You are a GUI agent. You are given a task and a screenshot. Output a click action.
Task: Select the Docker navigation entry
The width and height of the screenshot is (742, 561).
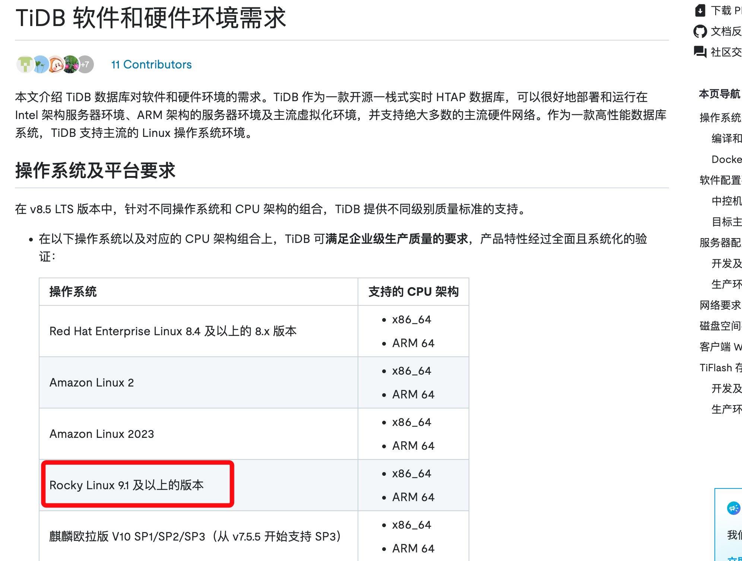(x=726, y=159)
